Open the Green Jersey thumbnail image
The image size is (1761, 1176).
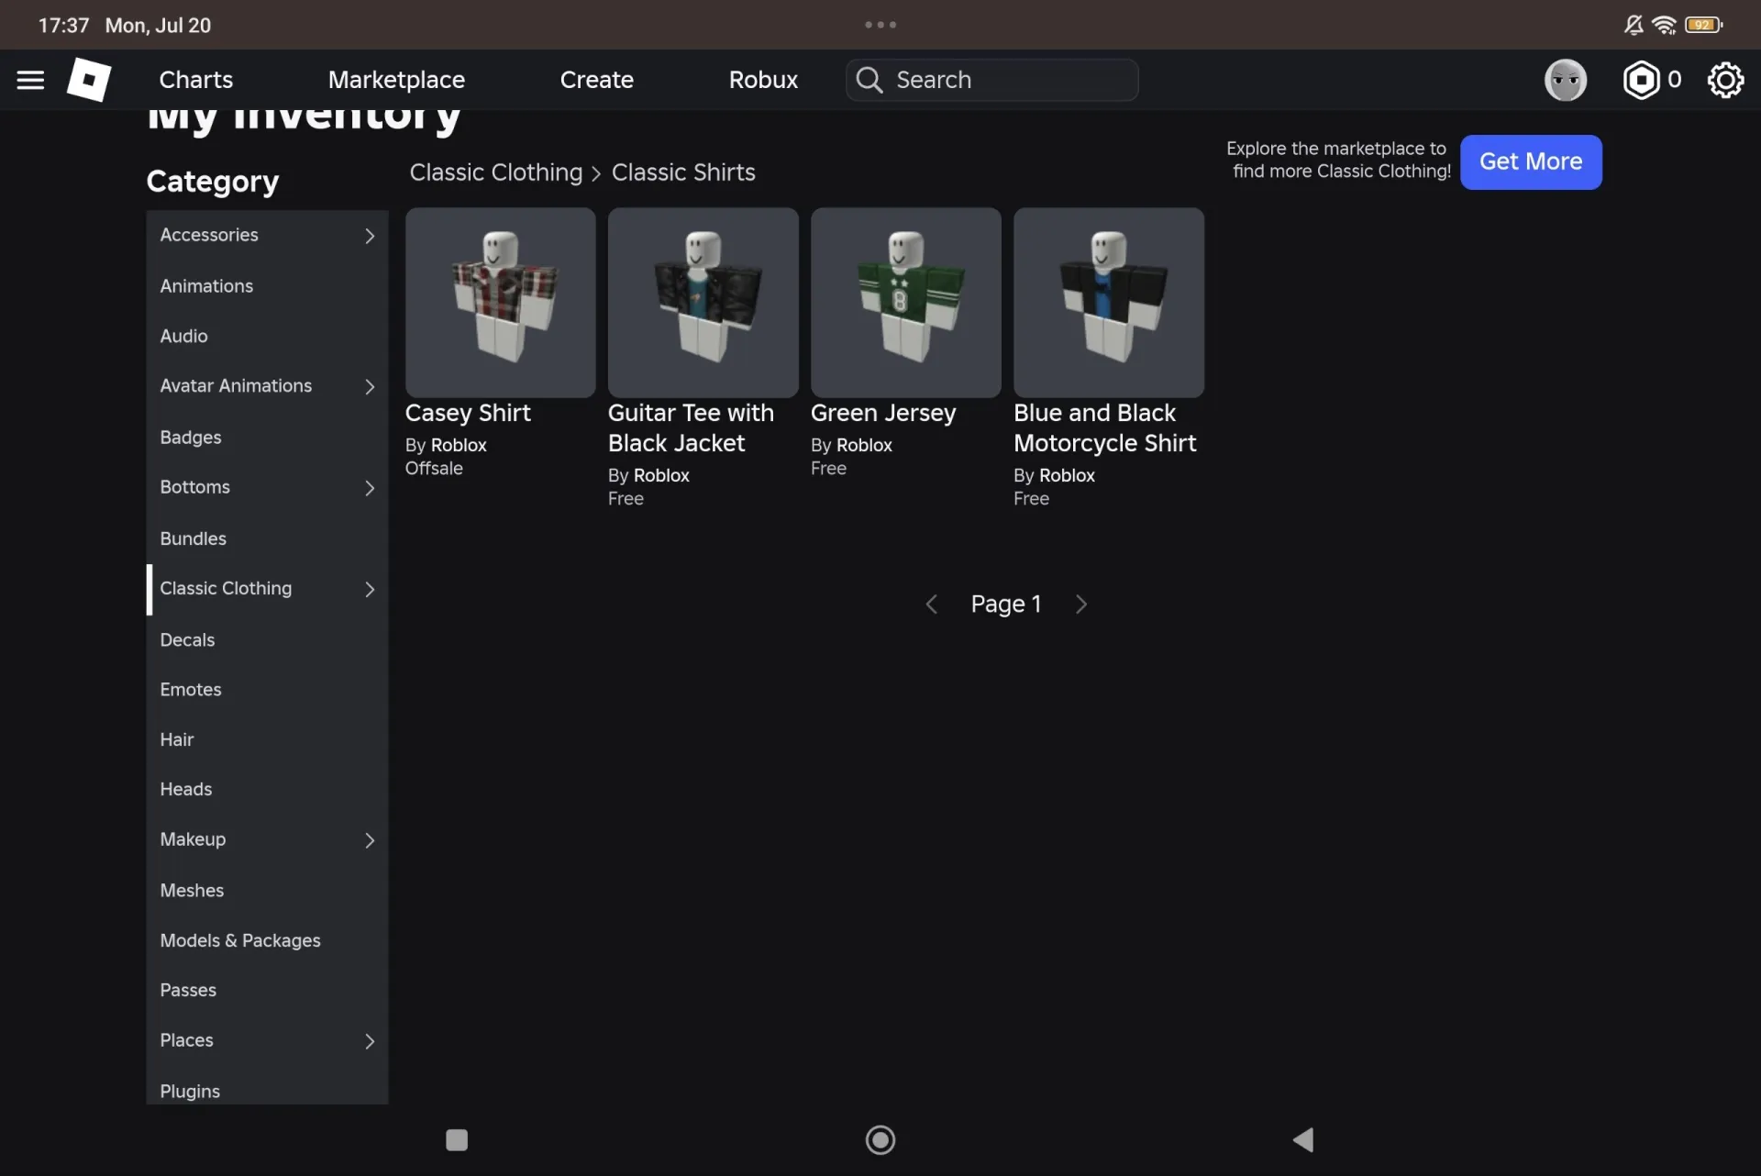(905, 303)
